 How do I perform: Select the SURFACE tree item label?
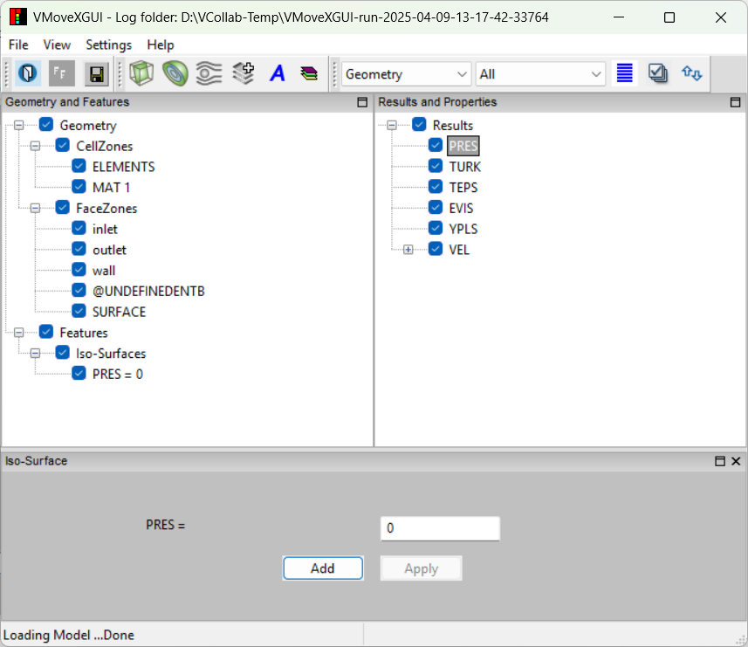click(x=119, y=312)
